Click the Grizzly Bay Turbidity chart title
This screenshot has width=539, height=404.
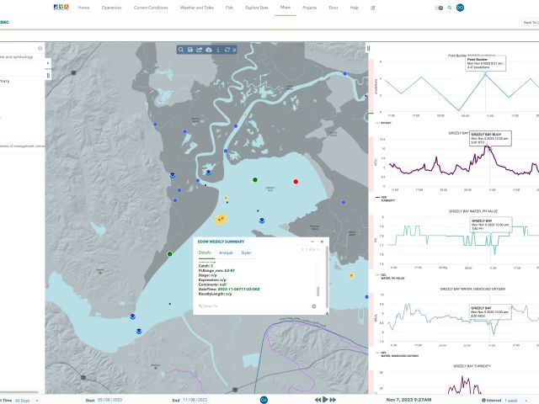point(472,366)
